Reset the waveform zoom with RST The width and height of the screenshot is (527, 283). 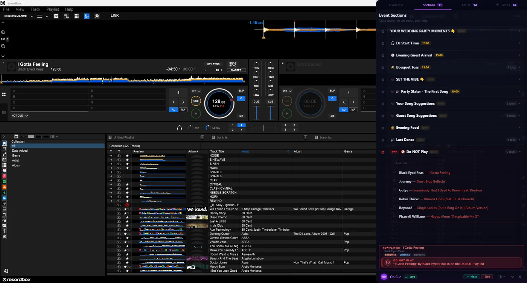pyautogui.click(x=3, y=39)
